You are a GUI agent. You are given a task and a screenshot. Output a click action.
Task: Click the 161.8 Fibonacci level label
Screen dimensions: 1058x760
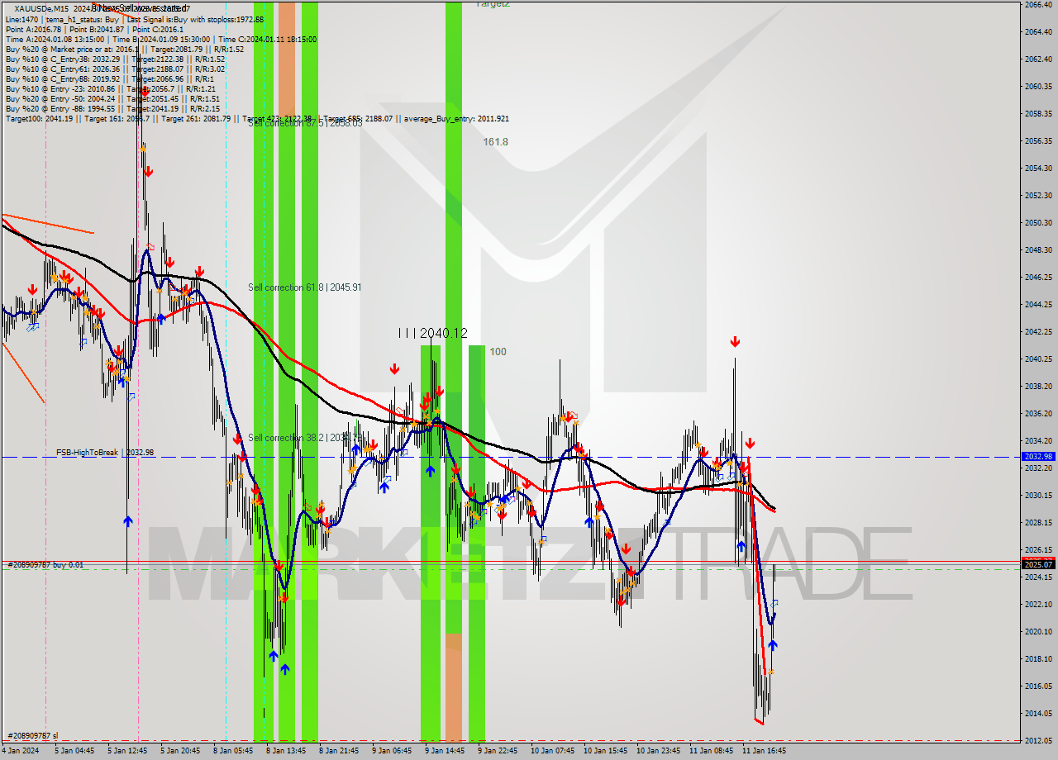(x=495, y=142)
